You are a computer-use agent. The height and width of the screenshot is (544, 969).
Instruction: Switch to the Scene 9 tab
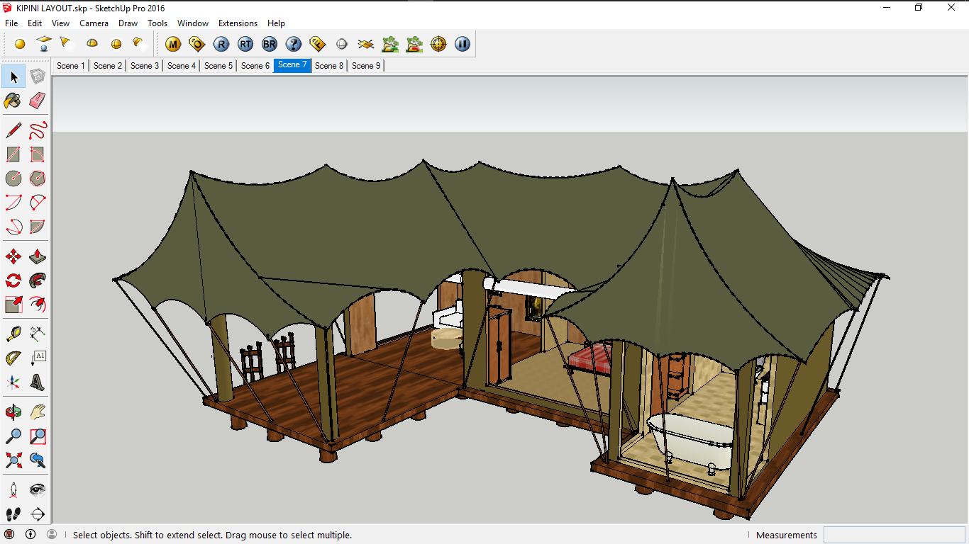366,66
